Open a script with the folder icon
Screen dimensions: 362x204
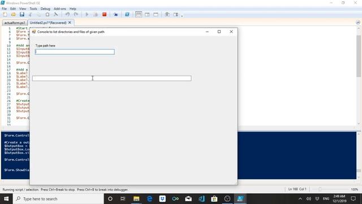14,15
